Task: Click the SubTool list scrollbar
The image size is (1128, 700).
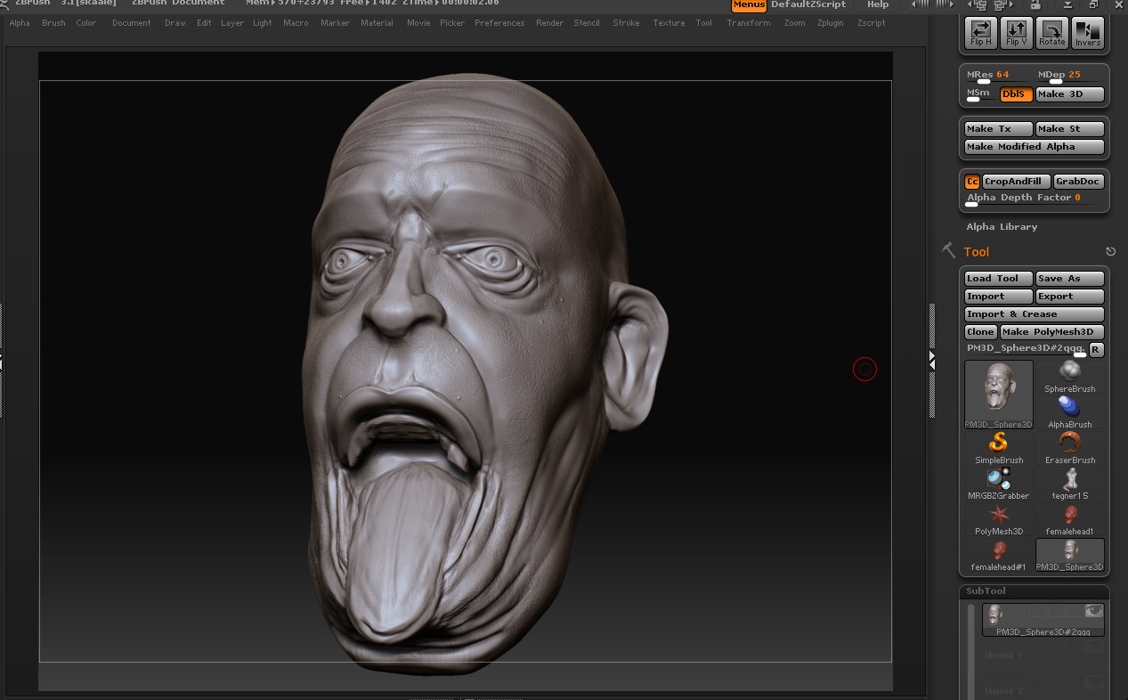Action: [971, 651]
